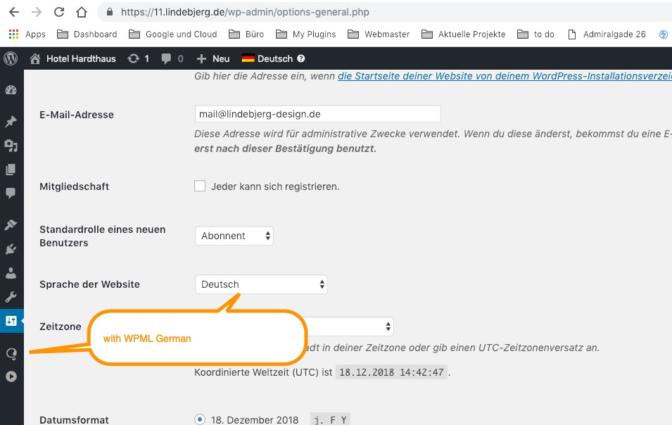Enable 'Jeder kann sich registrieren' checkbox
This screenshot has width=672, height=425.
tap(200, 186)
